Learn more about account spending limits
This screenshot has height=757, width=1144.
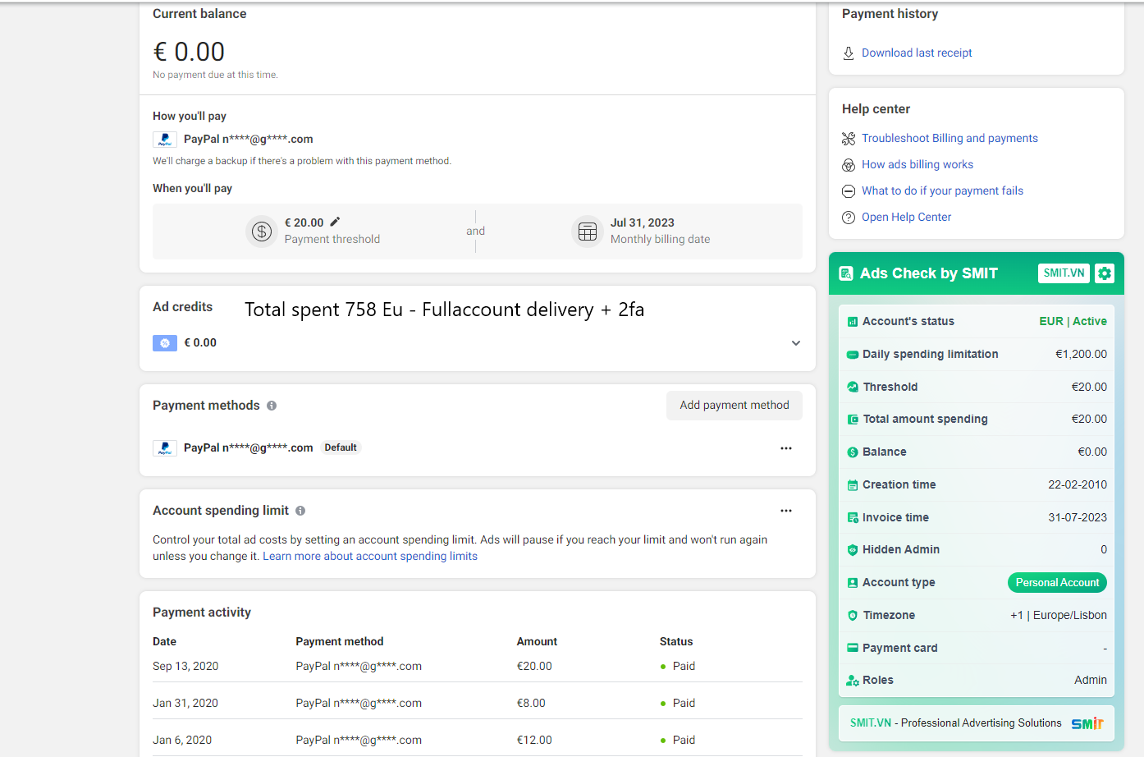point(370,556)
